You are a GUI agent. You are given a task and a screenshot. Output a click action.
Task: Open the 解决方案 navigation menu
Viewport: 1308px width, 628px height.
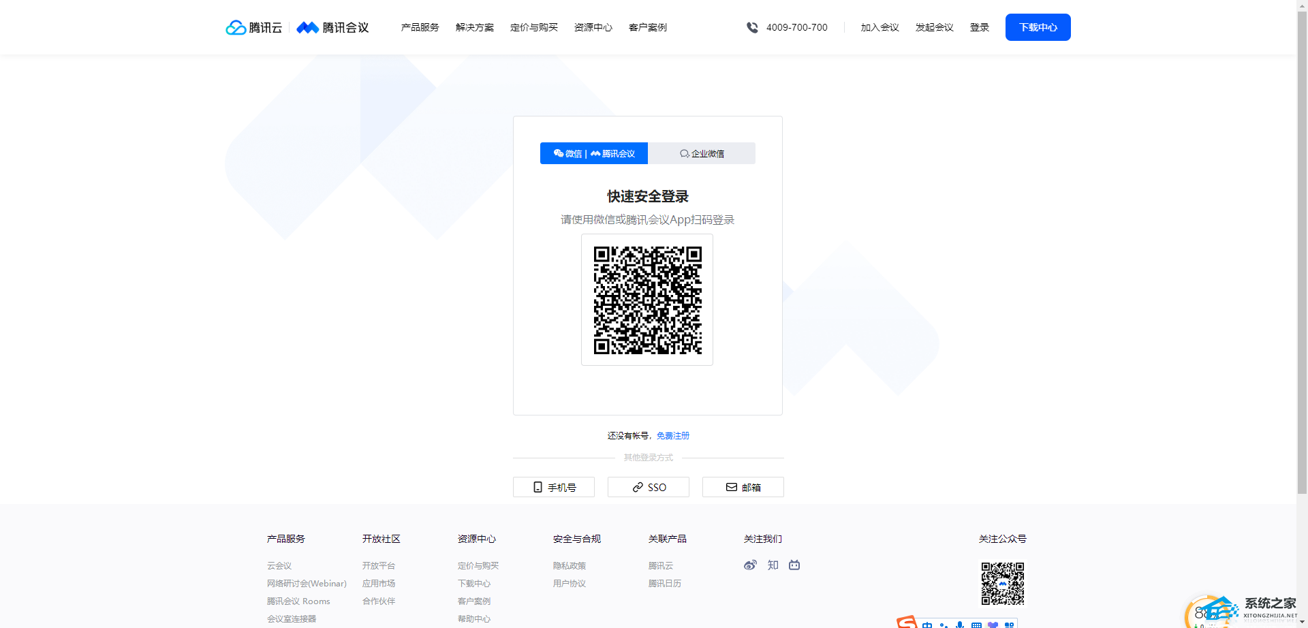[x=475, y=27]
